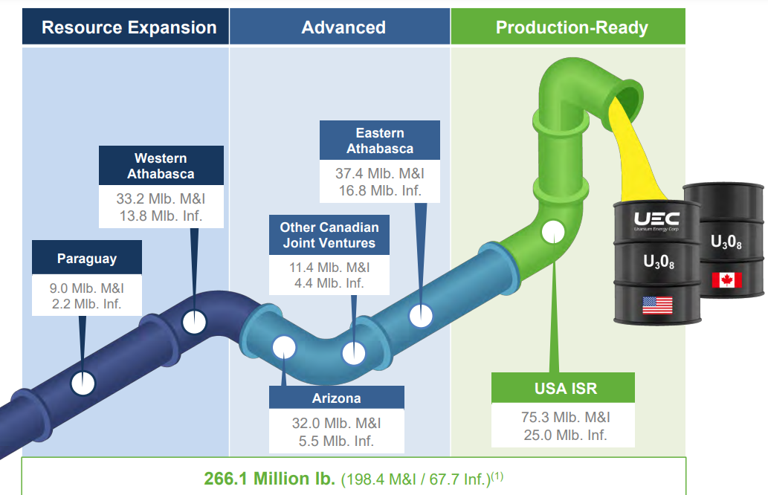The width and height of the screenshot is (768, 495).
Task: Click the 13.8 Mlb. Inf. value
Action: (x=161, y=216)
